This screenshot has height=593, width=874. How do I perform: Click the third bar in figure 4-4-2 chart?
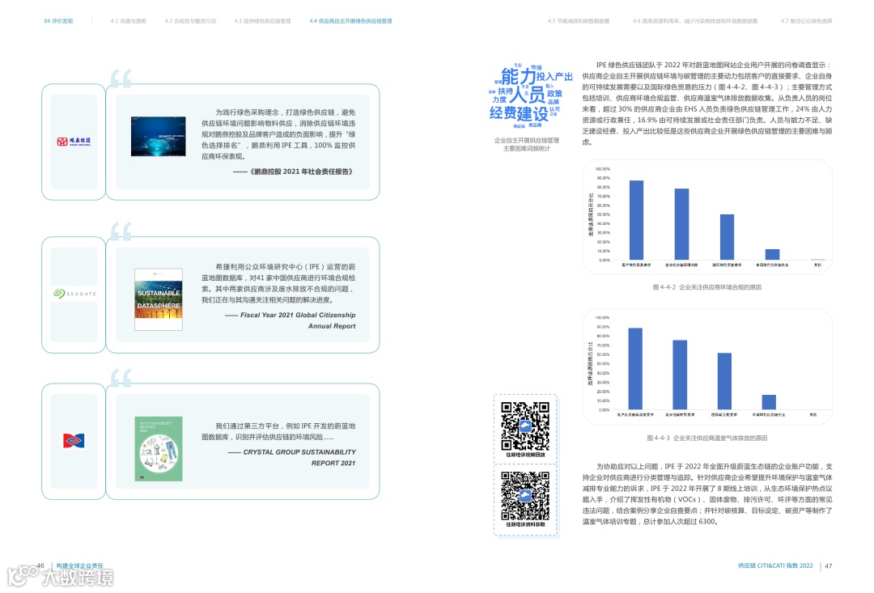(727, 237)
